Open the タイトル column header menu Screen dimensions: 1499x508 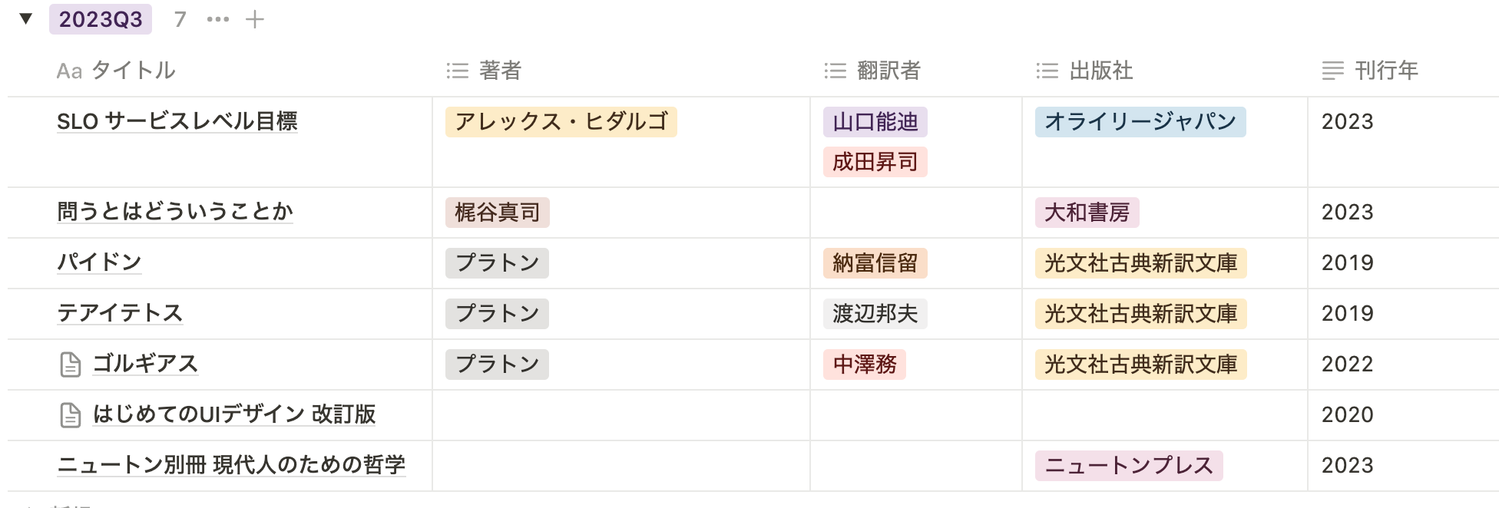click(x=133, y=71)
